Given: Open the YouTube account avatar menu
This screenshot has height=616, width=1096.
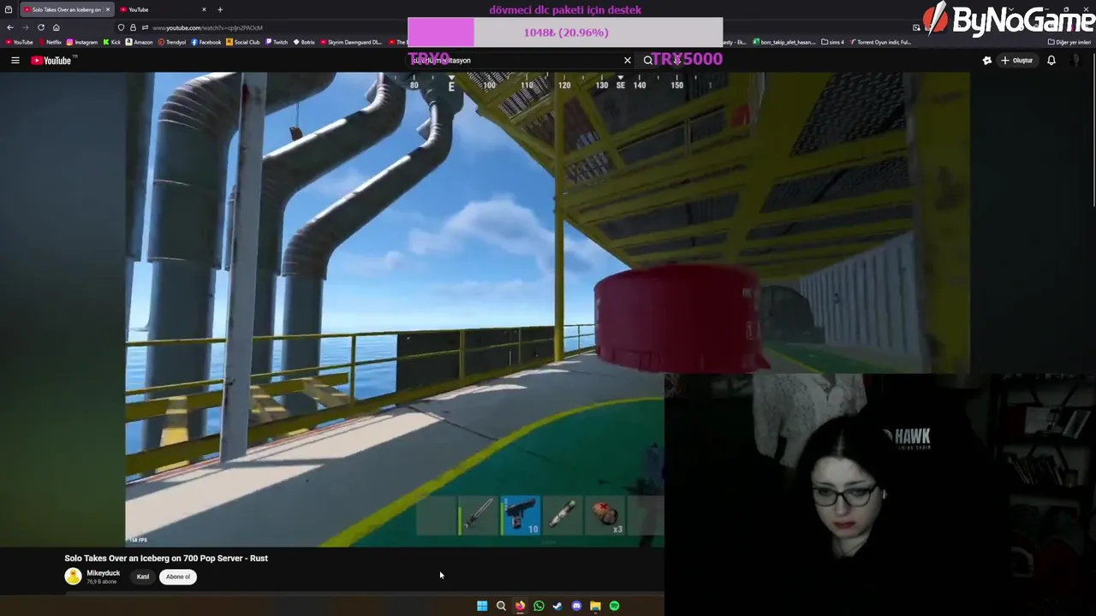Looking at the screenshot, I should click(1076, 60).
